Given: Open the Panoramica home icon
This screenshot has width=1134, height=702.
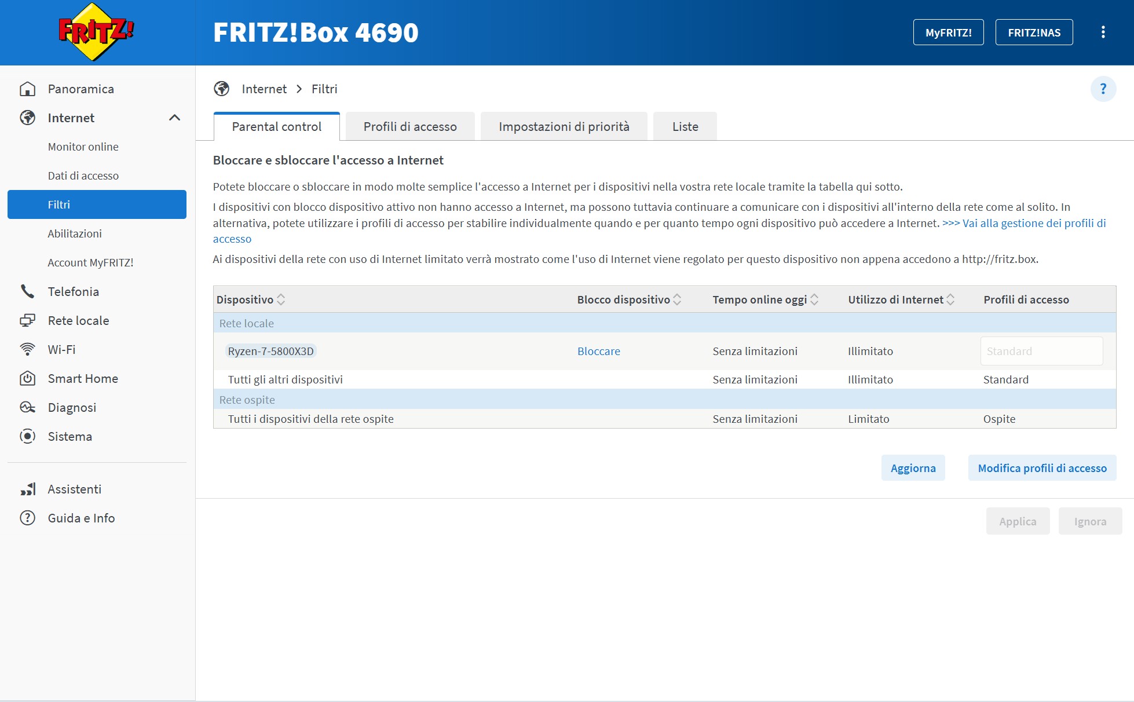Looking at the screenshot, I should (27, 89).
